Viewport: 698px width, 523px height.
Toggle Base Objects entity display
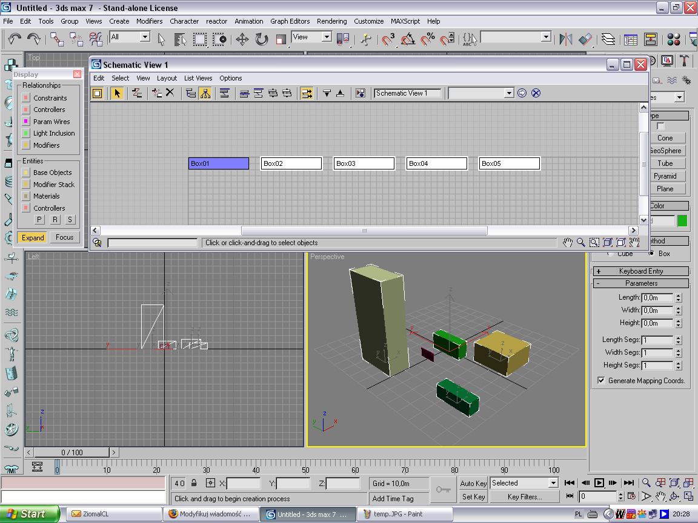pyautogui.click(x=26, y=173)
